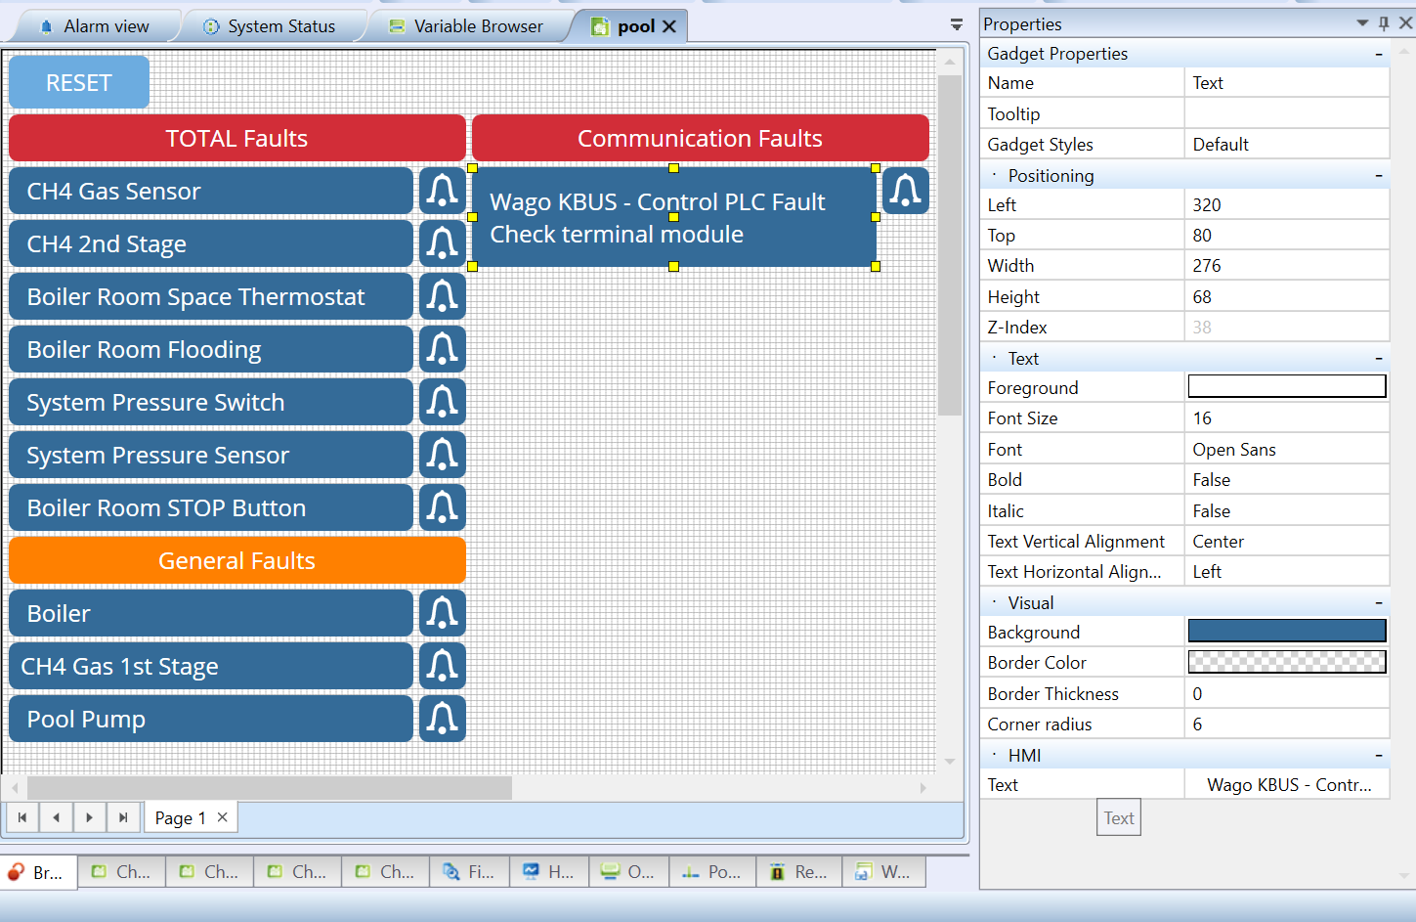This screenshot has width=1416, height=922.
Task: Select the TOTAL Faults header
Action: [x=237, y=138]
